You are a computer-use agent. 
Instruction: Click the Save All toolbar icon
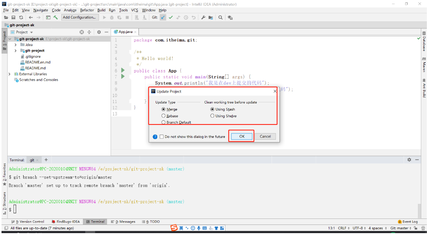[14, 18]
